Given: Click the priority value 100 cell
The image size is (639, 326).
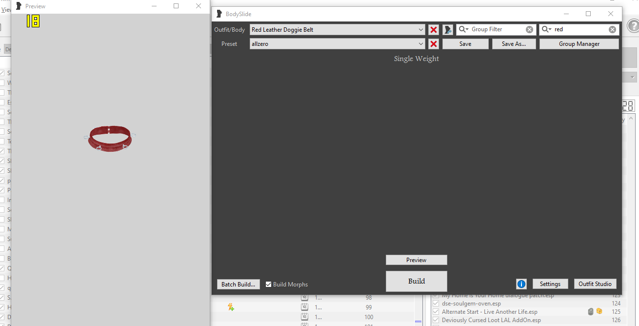Looking at the screenshot, I should (x=369, y=317).
